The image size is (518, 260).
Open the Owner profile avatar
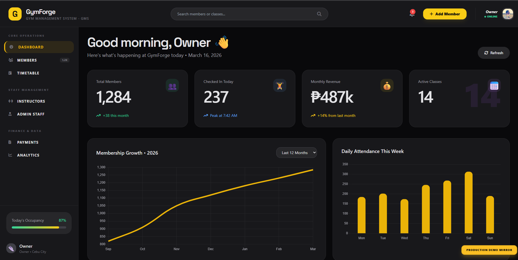[x=508, y=14]
